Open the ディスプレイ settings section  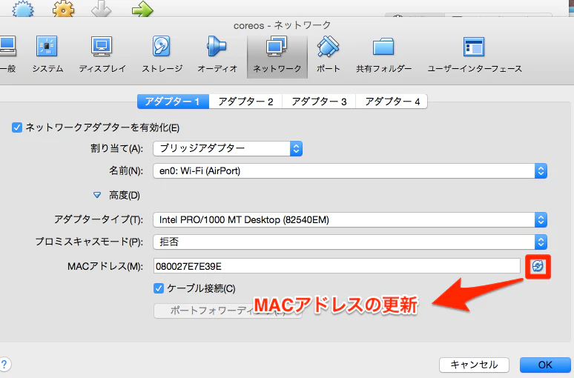click(x=102, y=55)
